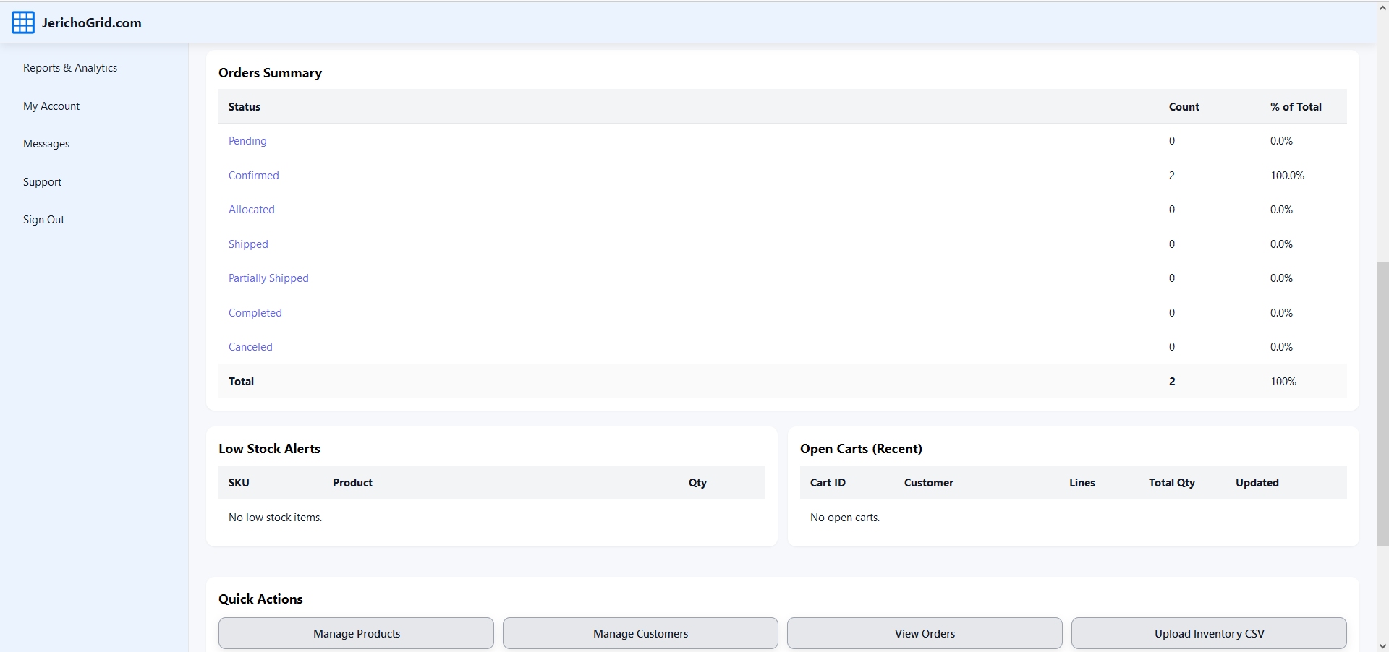Go to My Account
The image size is (1389, 652).
51,106
